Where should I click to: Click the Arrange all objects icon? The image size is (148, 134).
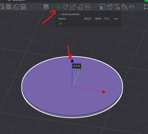23,7
